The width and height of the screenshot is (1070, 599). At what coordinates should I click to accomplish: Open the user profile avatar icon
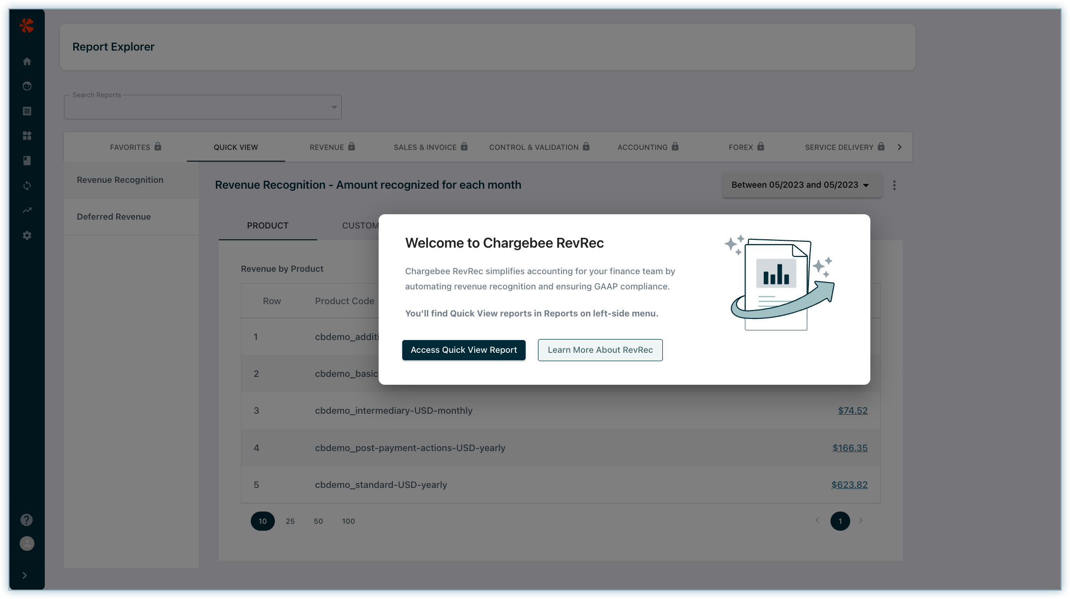tap(27, 543)
